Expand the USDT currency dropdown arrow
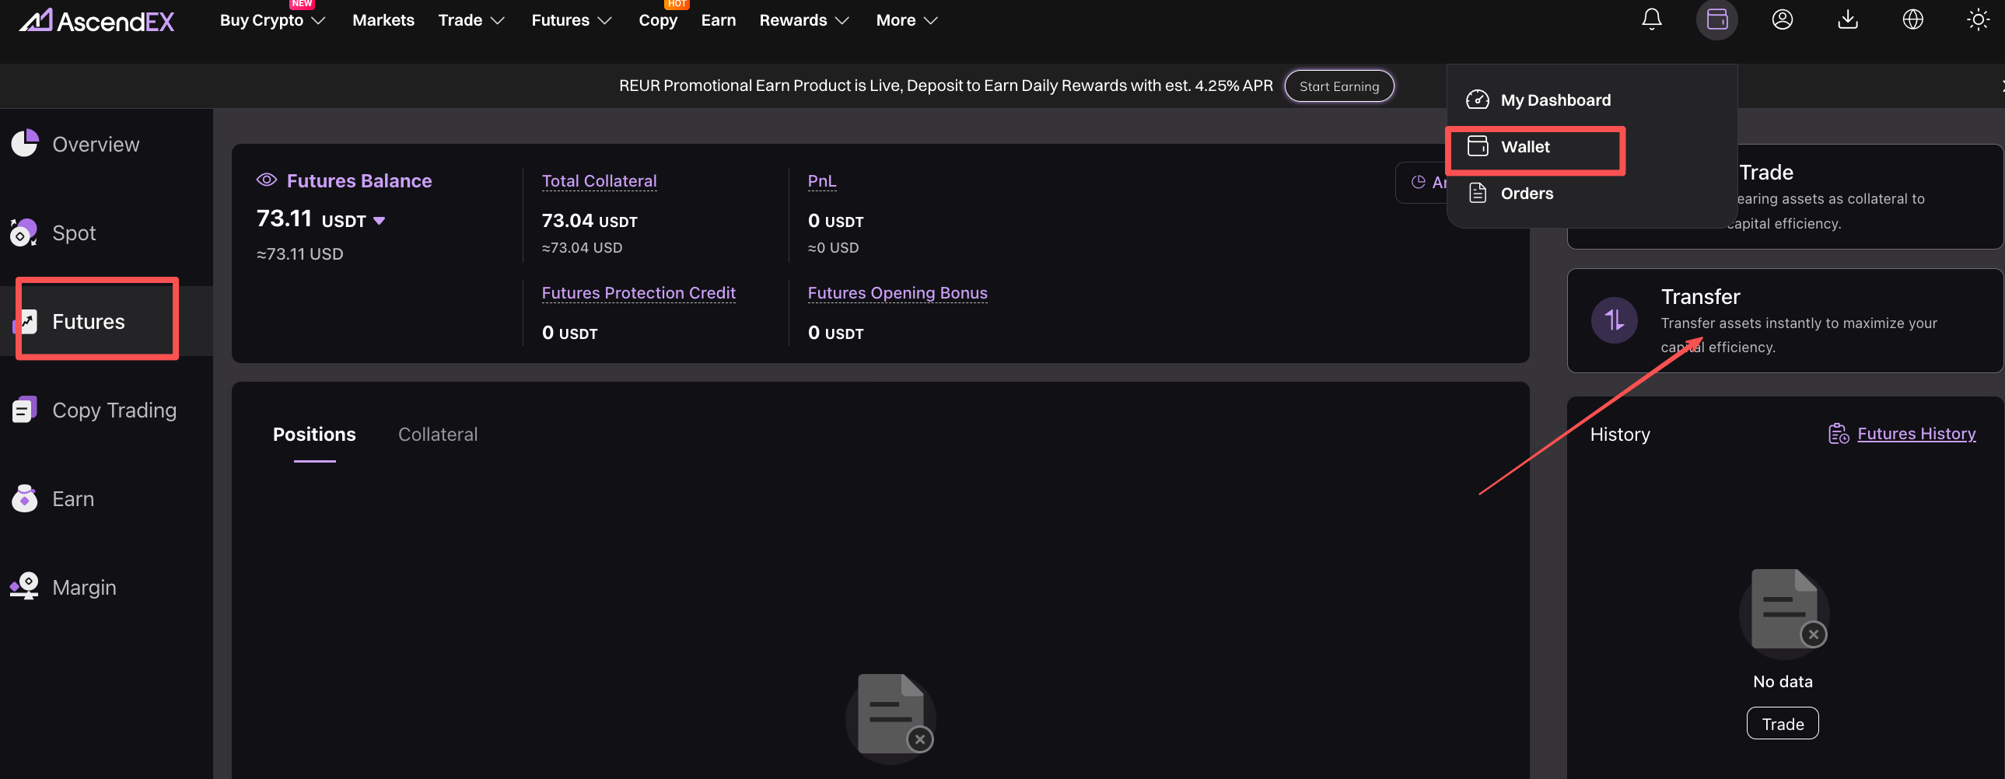2005x779 pixels. 379,221
